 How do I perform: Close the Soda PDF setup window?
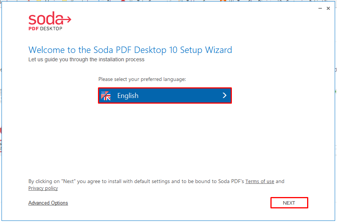(x=328, y=8)
